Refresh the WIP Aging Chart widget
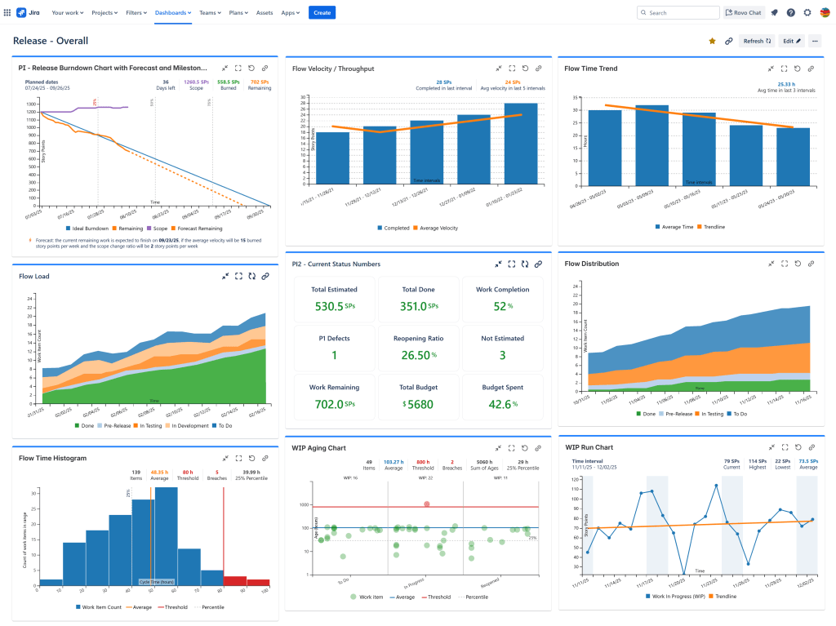836x626 pixels. [525, 448]
